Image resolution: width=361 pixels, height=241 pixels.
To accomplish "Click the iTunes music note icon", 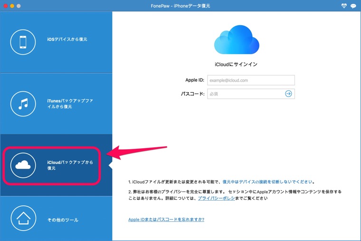I will click(x=23, y=104).
